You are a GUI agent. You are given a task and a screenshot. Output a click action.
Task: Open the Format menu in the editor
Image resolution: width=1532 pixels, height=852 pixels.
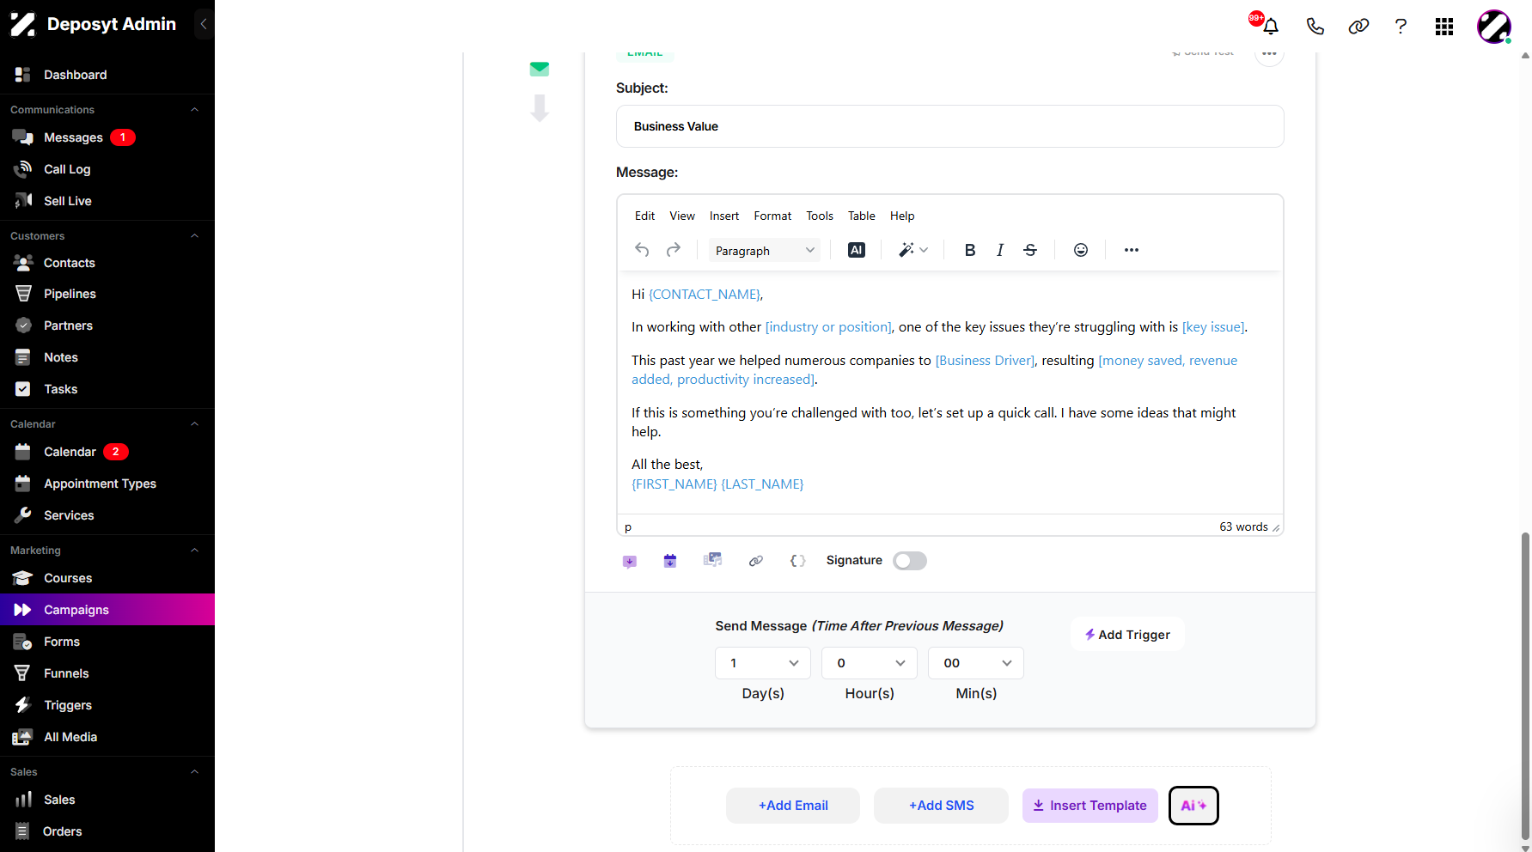pos(772,216)
